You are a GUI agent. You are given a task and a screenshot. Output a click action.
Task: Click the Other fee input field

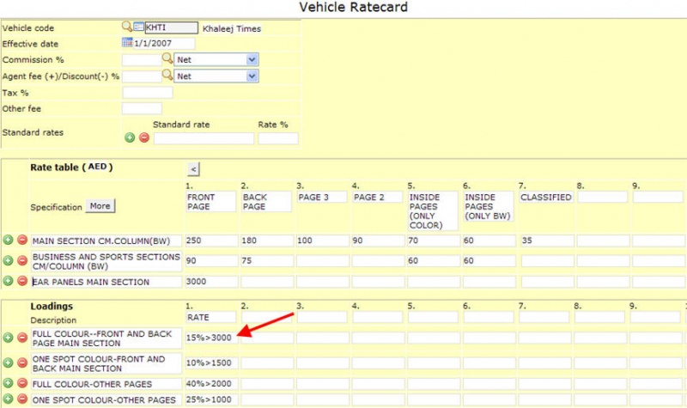pos(142,108)
